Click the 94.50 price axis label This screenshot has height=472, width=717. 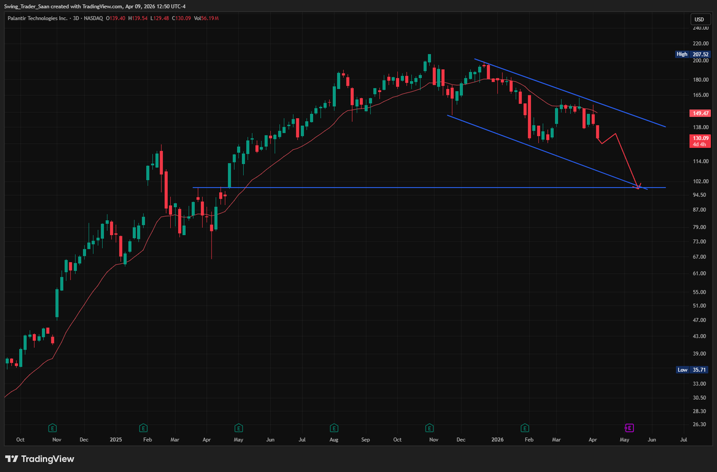pyautogui.click(x=700, y=195)
